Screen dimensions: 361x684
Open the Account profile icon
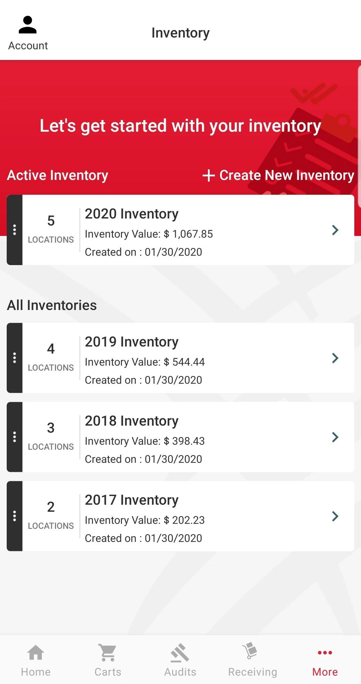pos(28,25)
